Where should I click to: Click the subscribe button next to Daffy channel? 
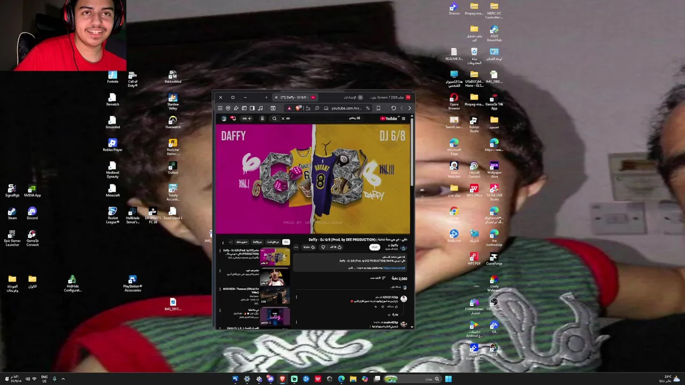(375, 247)
